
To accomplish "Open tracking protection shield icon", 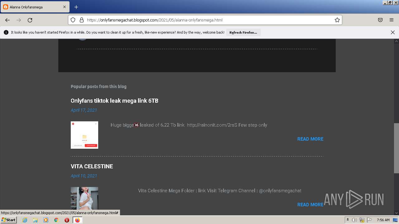I will pyautogui.click(x=73, y=20).
